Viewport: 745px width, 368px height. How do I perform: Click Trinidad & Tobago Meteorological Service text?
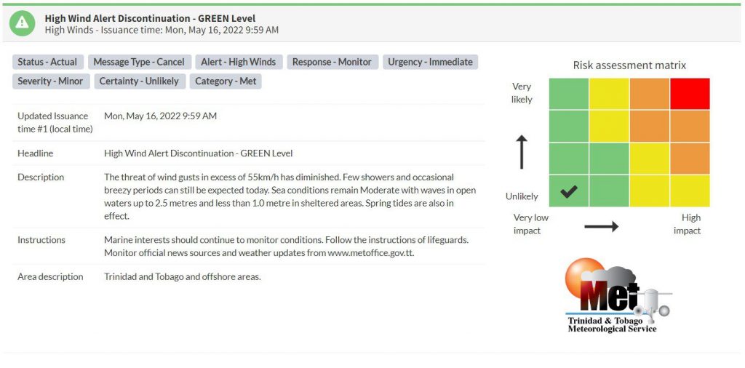pos(613,325)
